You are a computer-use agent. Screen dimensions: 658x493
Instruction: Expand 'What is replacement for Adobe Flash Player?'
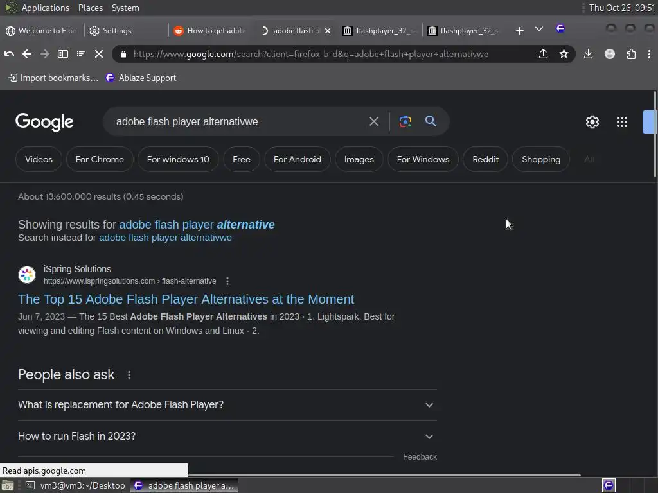(x=227, y=405)
